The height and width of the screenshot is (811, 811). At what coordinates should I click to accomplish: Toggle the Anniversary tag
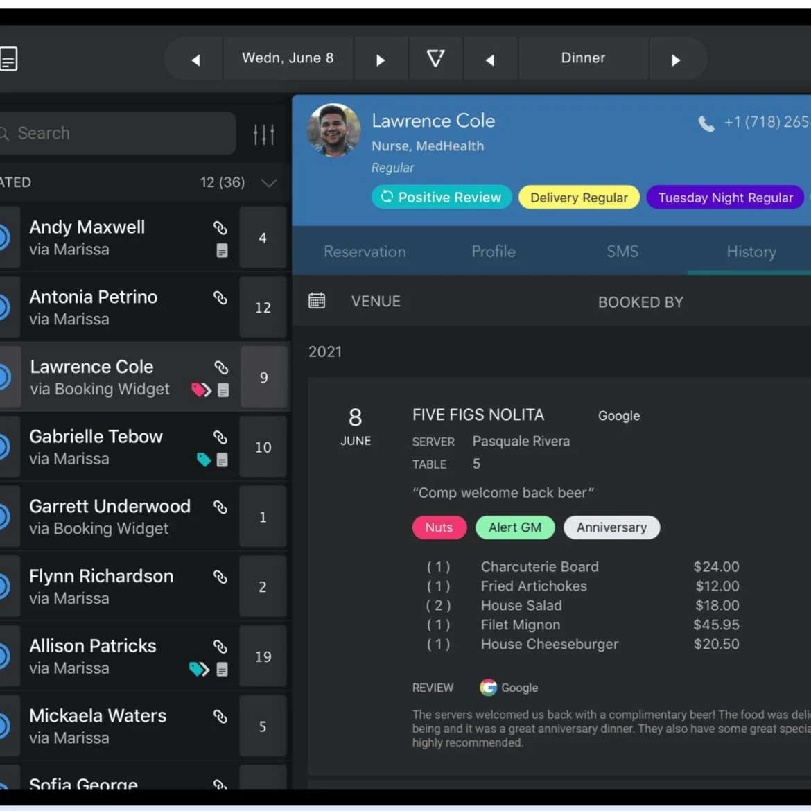click(611, 527)
